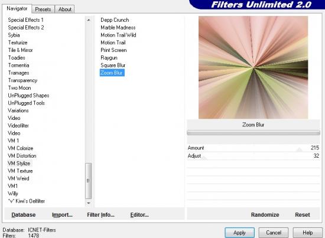325x238 pixels.
Task: Randomize the filter settings
Action: [x=265, y=214]
